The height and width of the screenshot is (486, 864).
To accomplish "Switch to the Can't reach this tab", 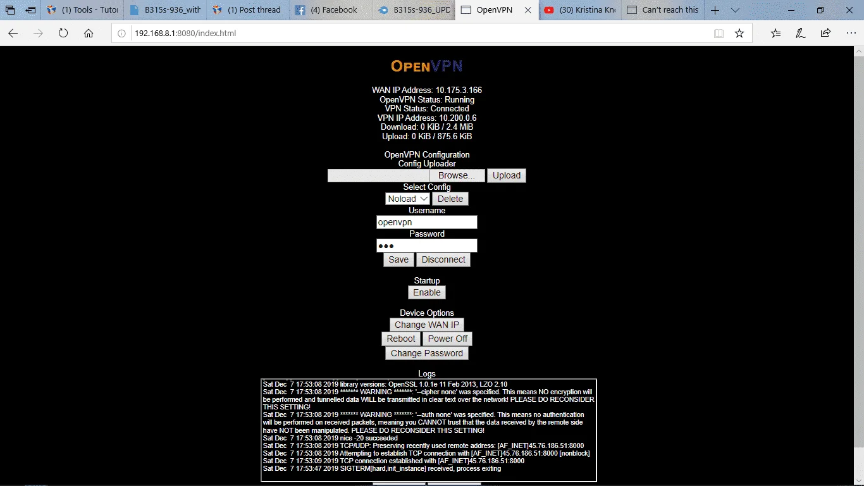I will pyautogui.click(x=662, y=10).
